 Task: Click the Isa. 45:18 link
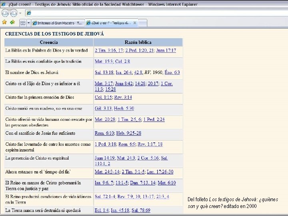pyautogui.click(x=120, y=210)
